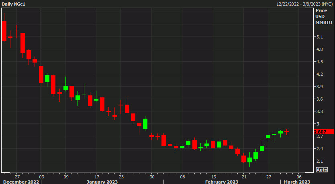Click the 30 date axis label

pyautogui.click(x=152, y=177)
